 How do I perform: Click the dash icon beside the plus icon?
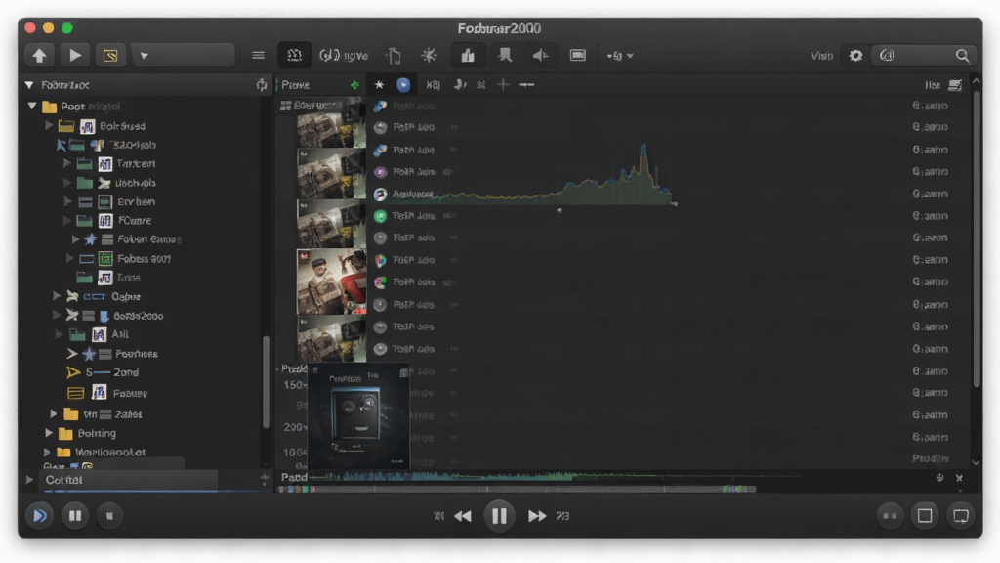tap(526, 84)
